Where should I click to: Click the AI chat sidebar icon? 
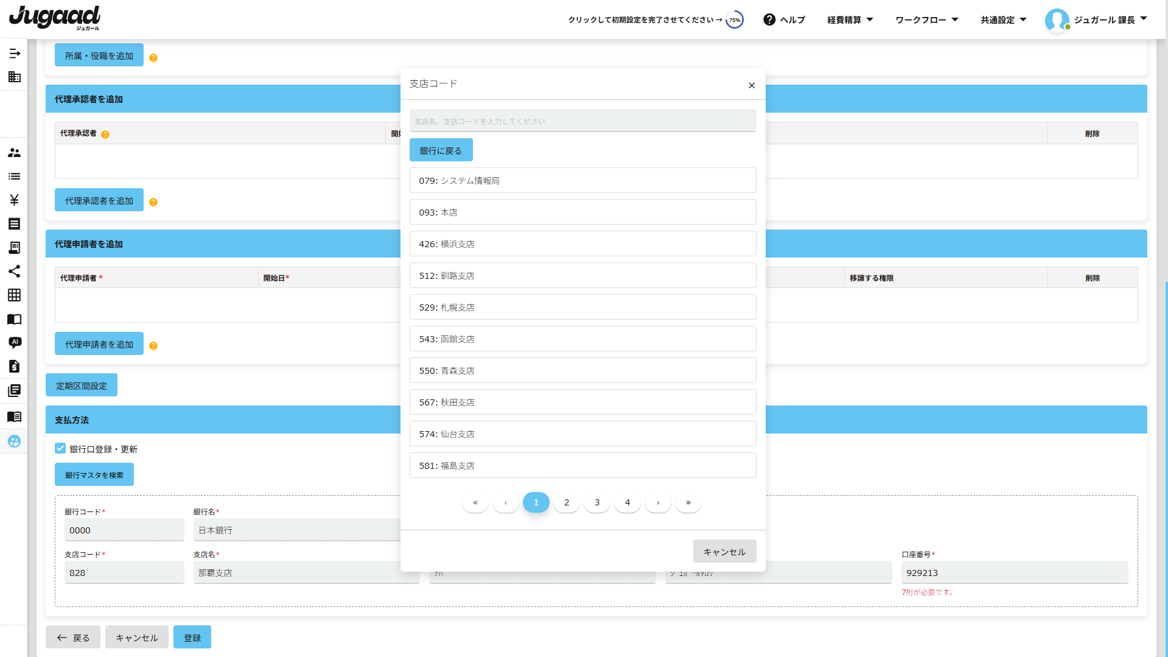click(15, 342)
